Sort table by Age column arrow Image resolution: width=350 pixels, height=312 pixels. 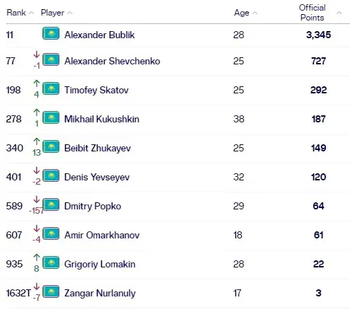click(x=255, y=13)
